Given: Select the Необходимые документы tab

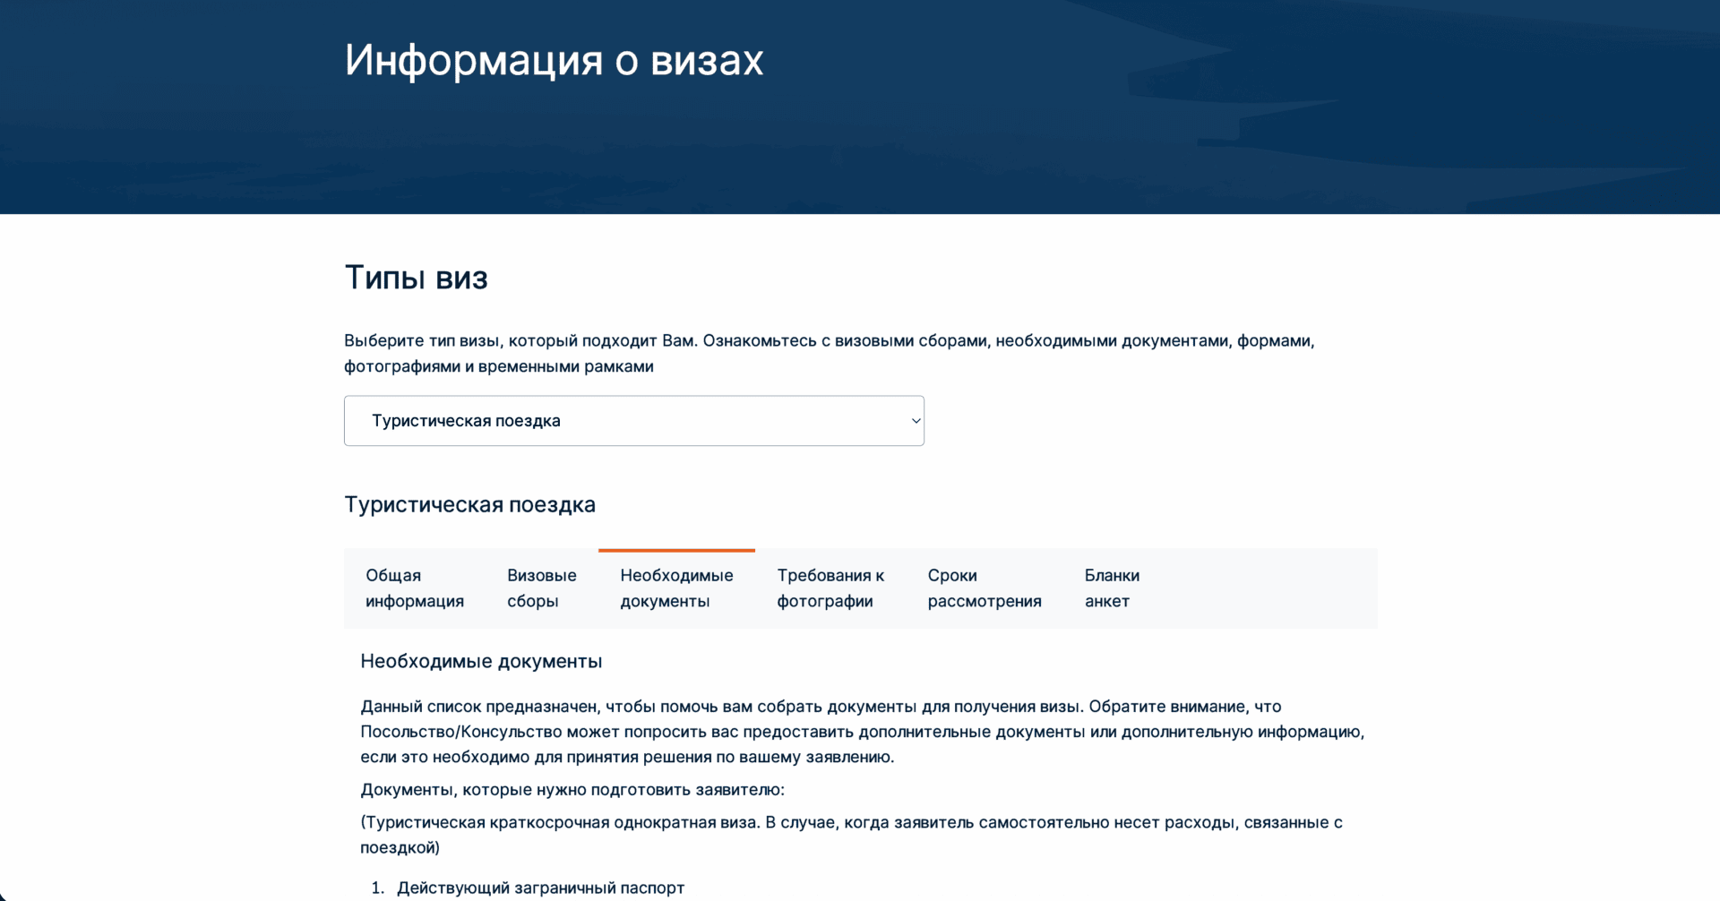Looking at the screenshot, I should coord(675,588).
